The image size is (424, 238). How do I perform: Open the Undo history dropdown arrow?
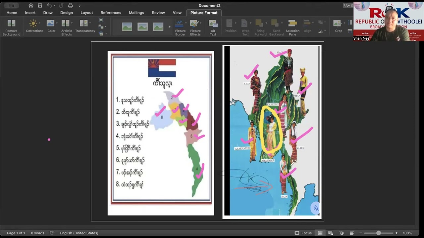coord(54,6)
